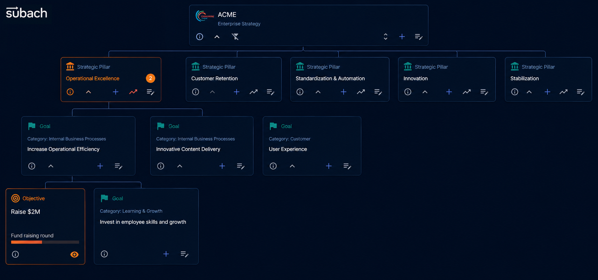Click the Objective target icon
This screenshot has height=280, width=598.
15,198
